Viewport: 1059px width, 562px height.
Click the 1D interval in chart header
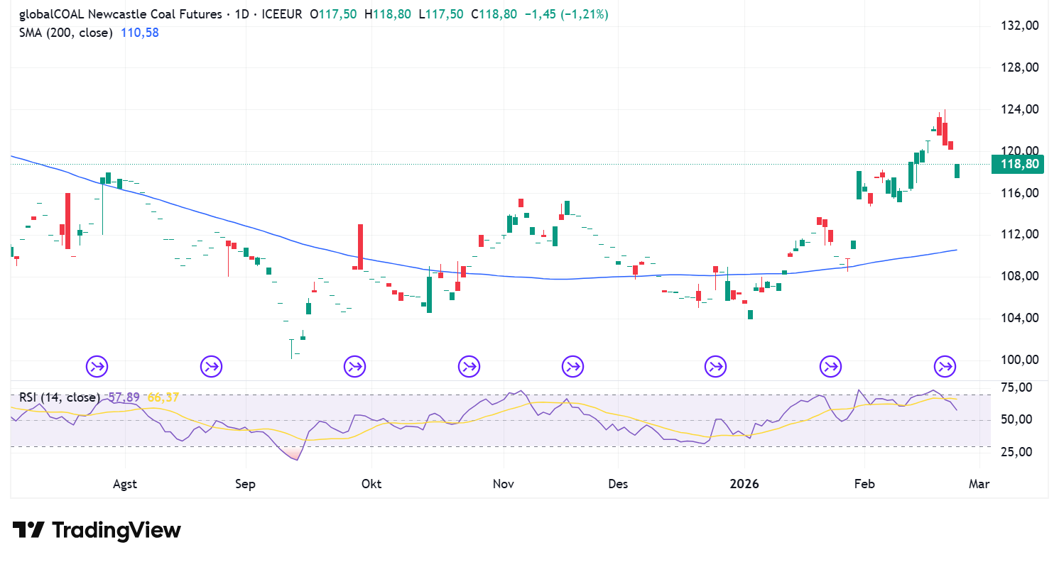point(271,14)
